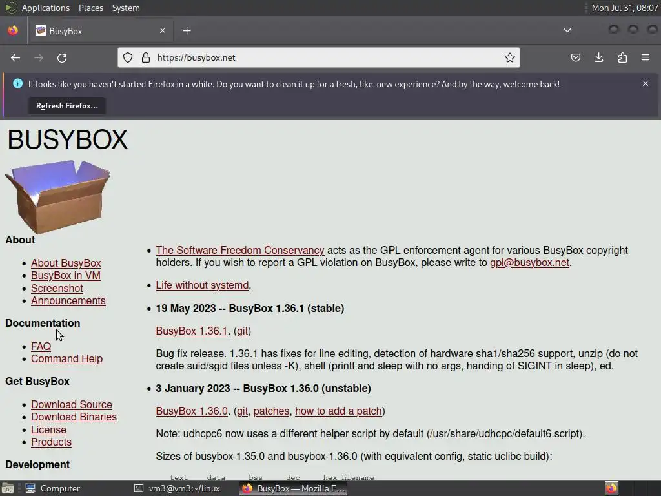Switch to BusyBox Mozilla Firefox taskbar item
Image resolution: width=661 pixels, height=496 pixels.
[294, 488]
